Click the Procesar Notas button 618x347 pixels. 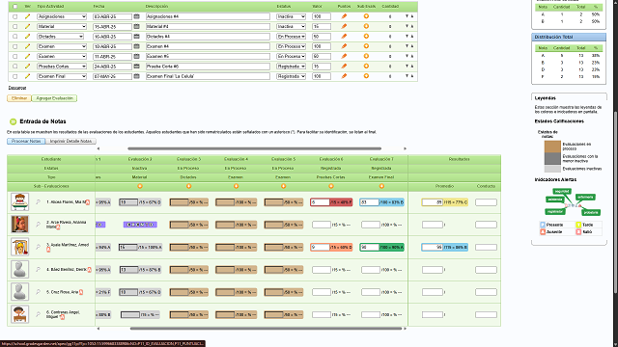tap(26, 141)
